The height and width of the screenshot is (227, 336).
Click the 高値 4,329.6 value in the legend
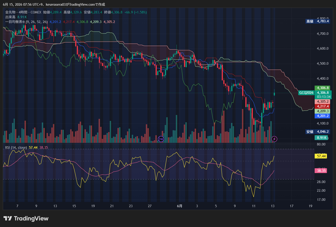(x=73, y=12)
